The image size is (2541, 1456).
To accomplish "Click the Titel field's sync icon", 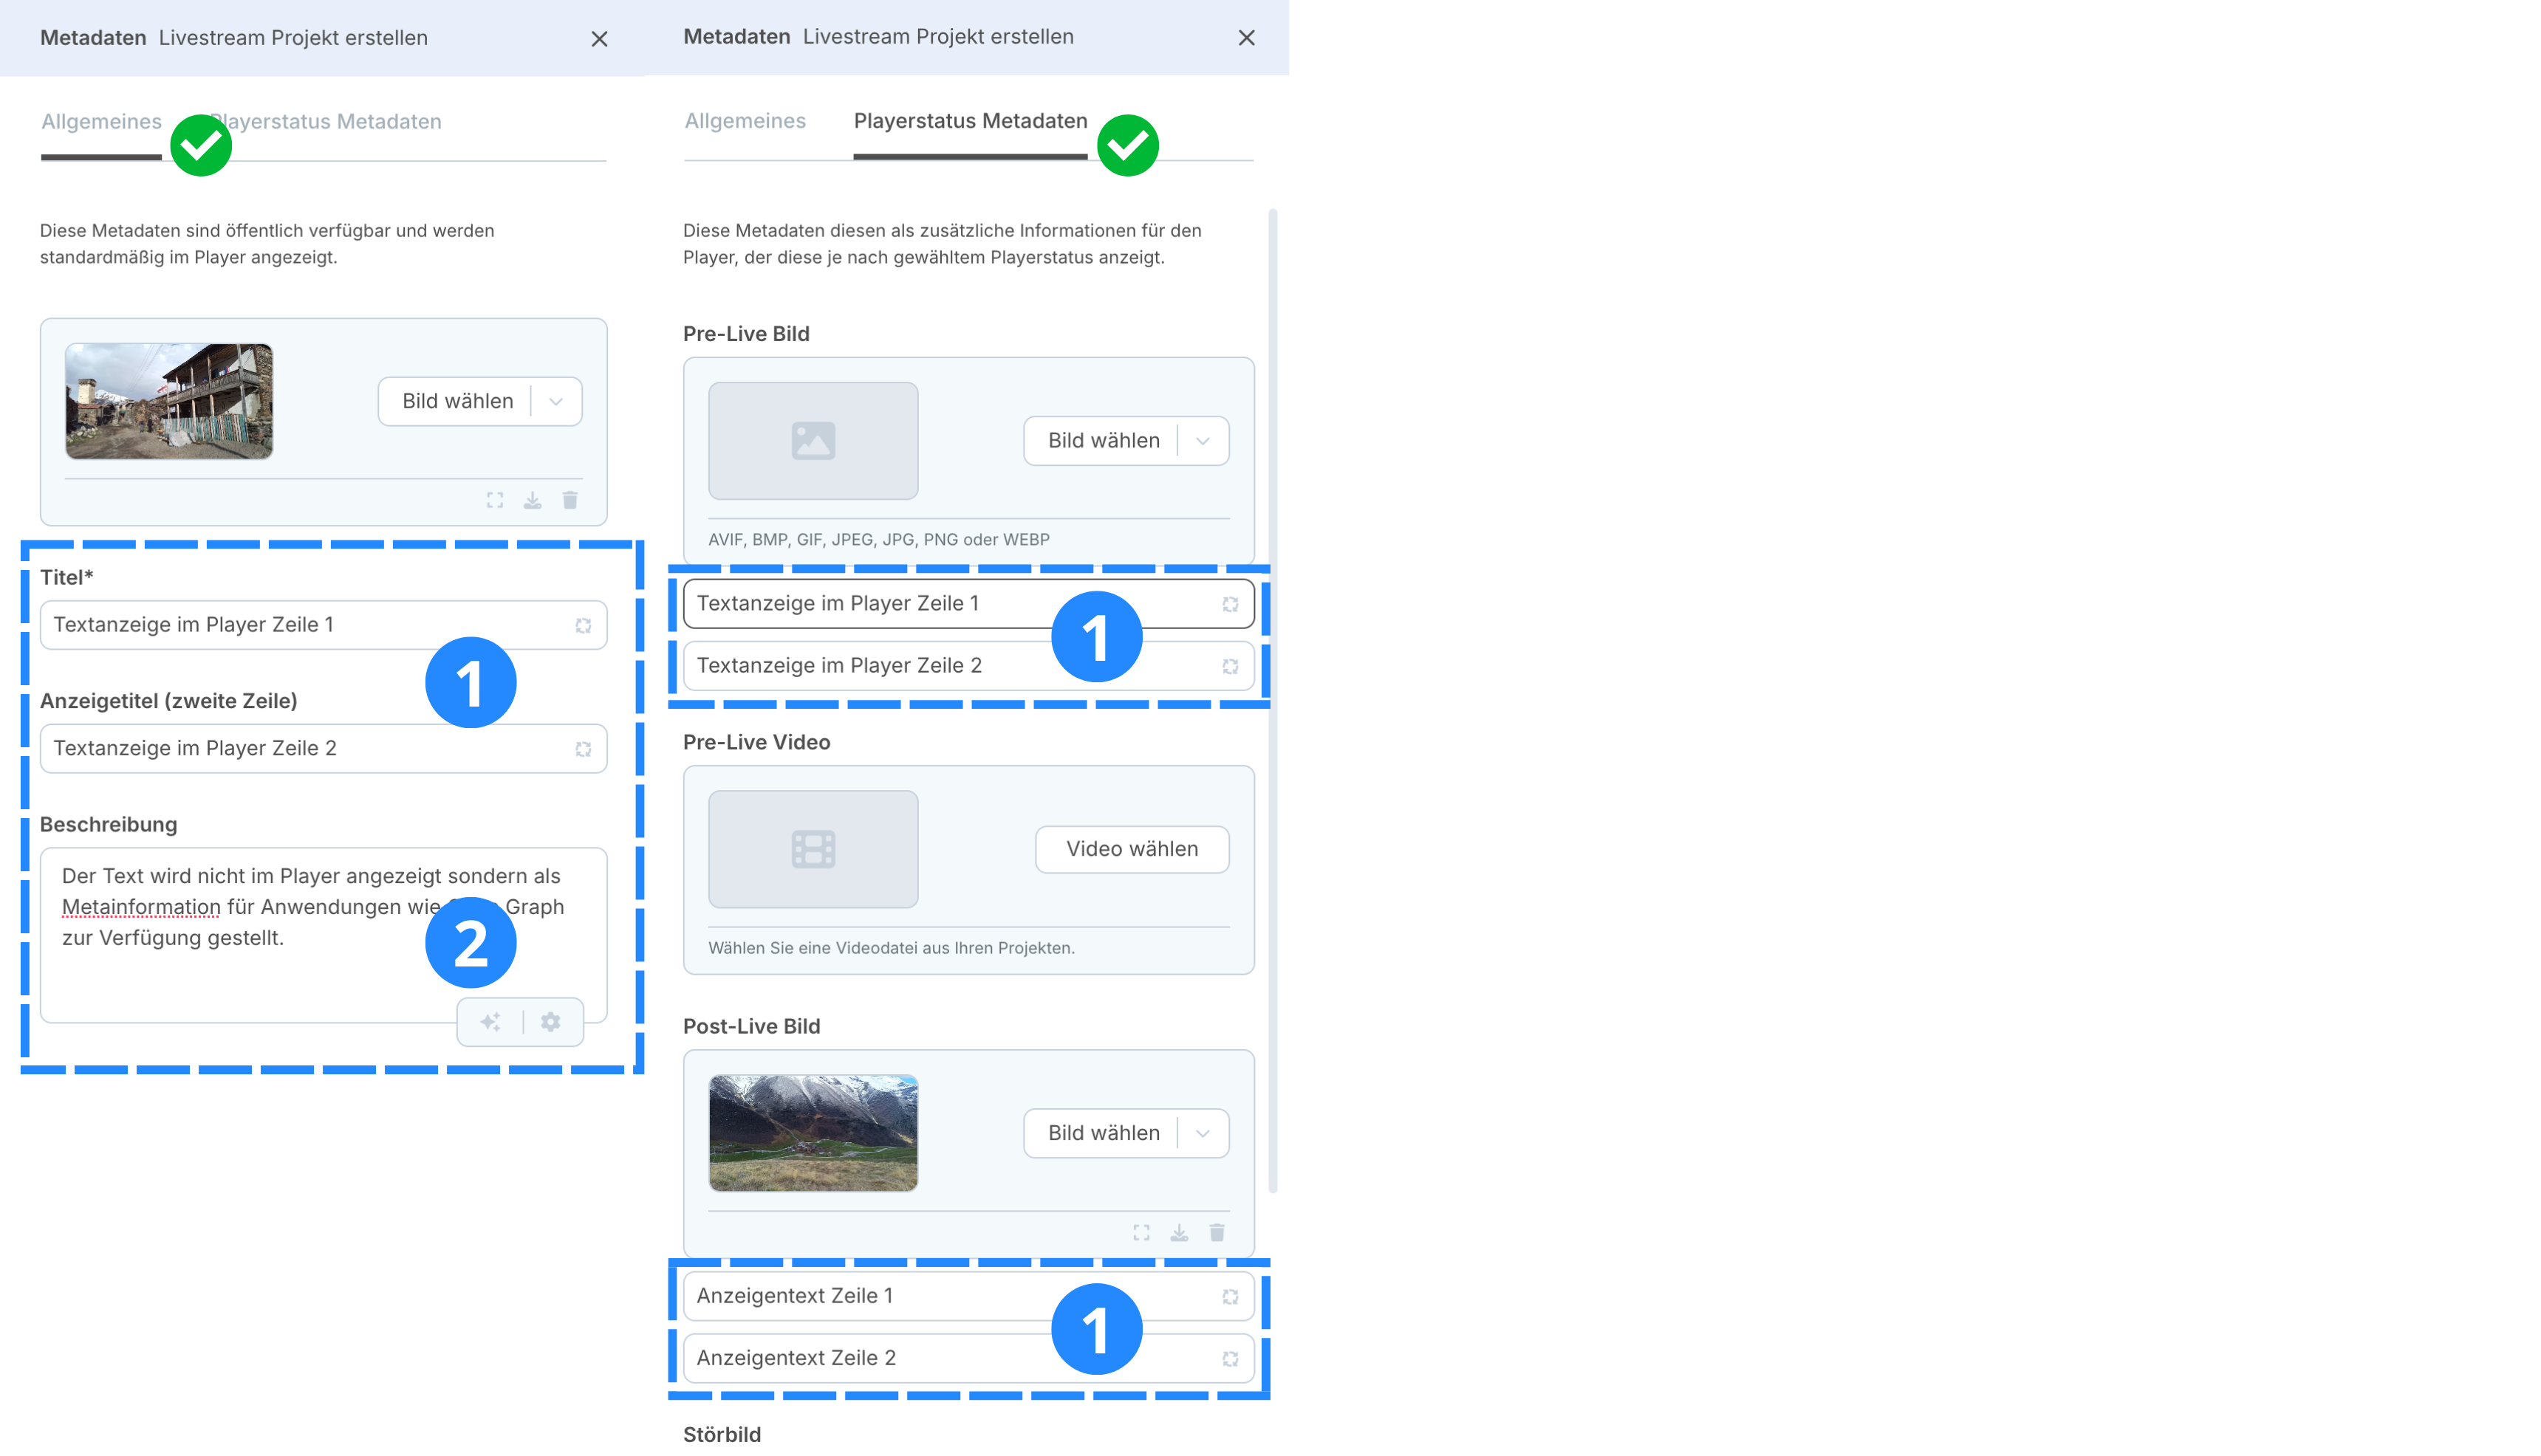I will click(x=584, y=625).
